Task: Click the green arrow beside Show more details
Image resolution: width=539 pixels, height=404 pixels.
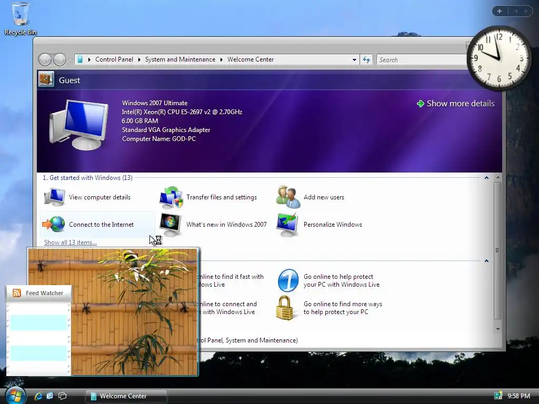Action: tap(420, 104)
